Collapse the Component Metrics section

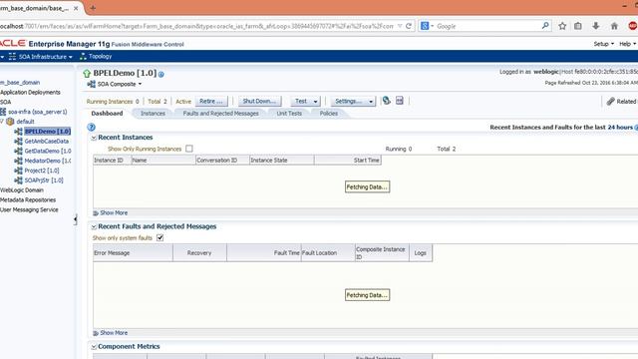click(x=94, y=347)
